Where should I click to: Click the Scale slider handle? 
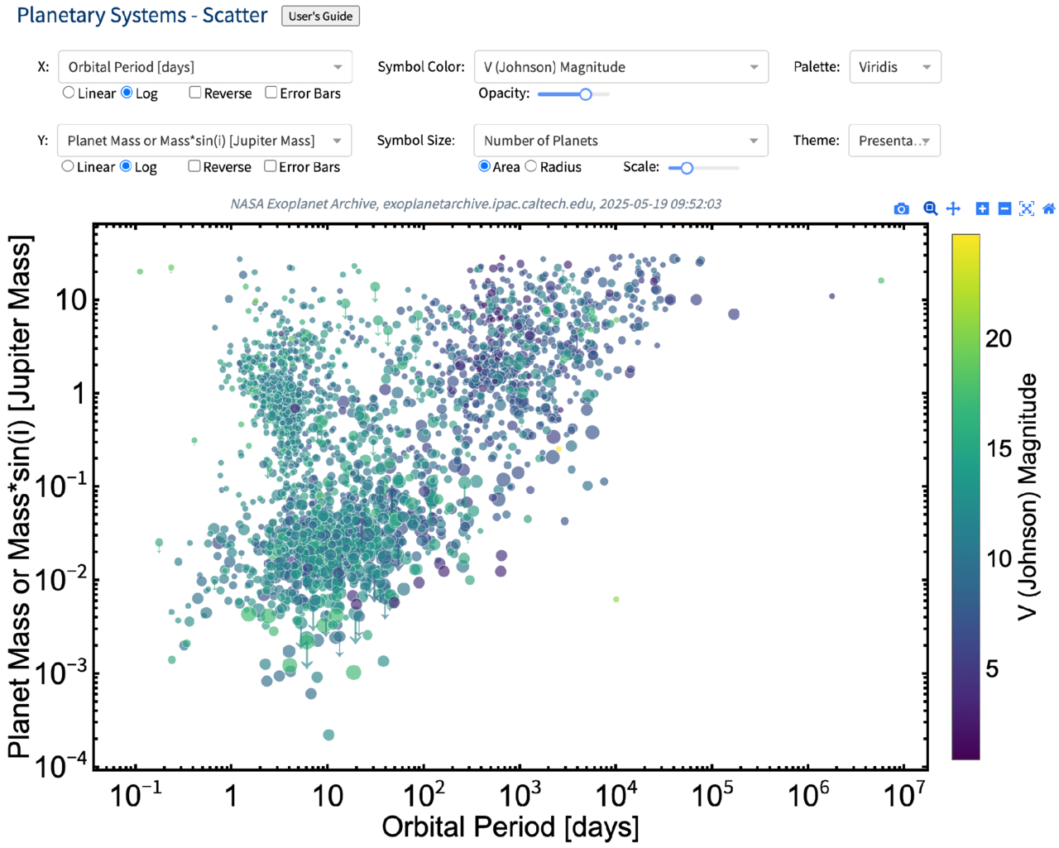pos(686,168)
